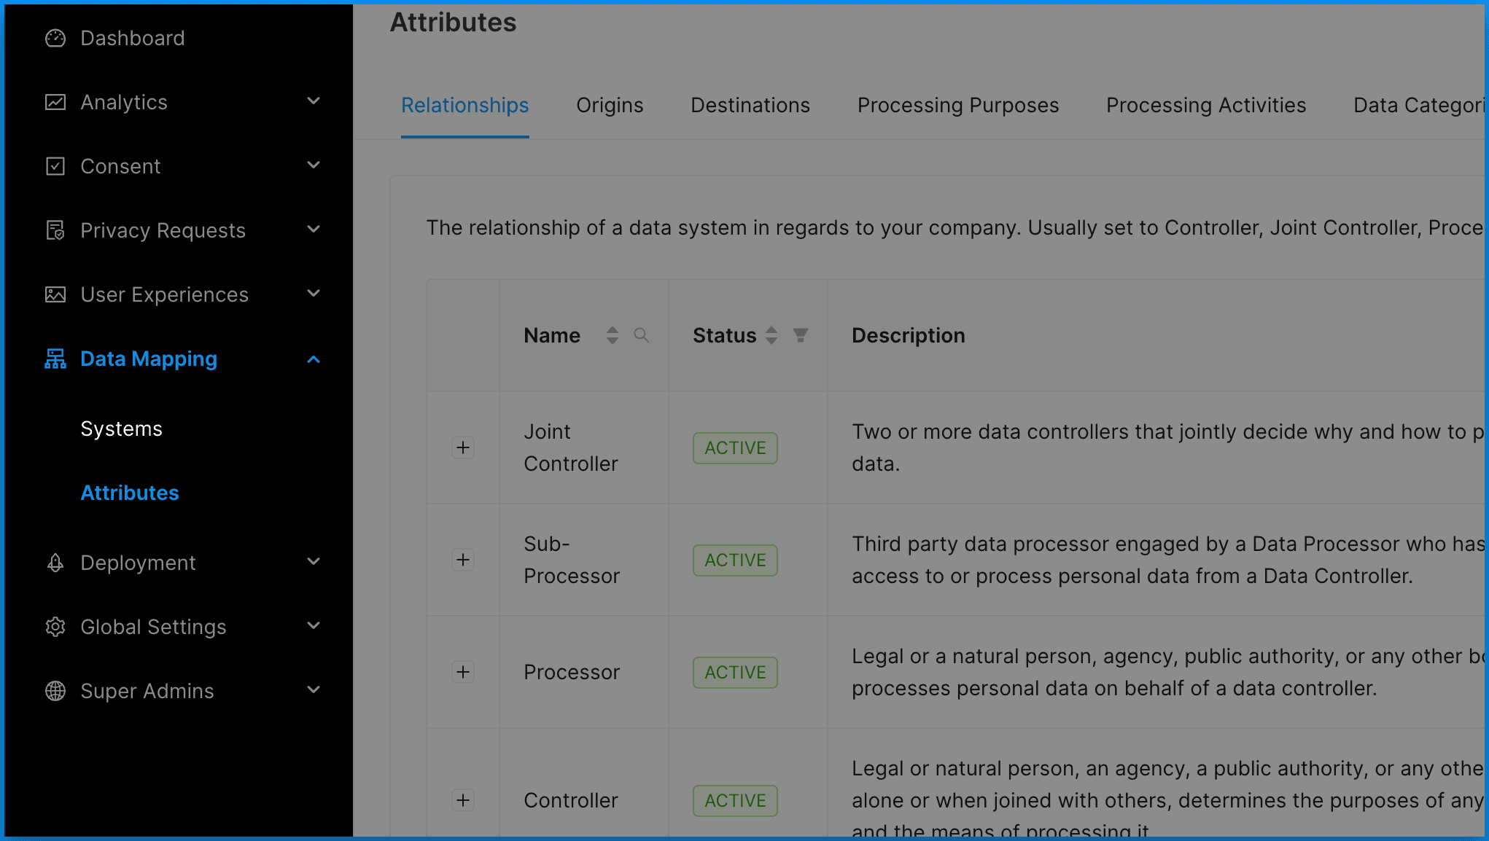Click the Privacy Requests document icon
1489x841 pixels.
pos(55,230)
